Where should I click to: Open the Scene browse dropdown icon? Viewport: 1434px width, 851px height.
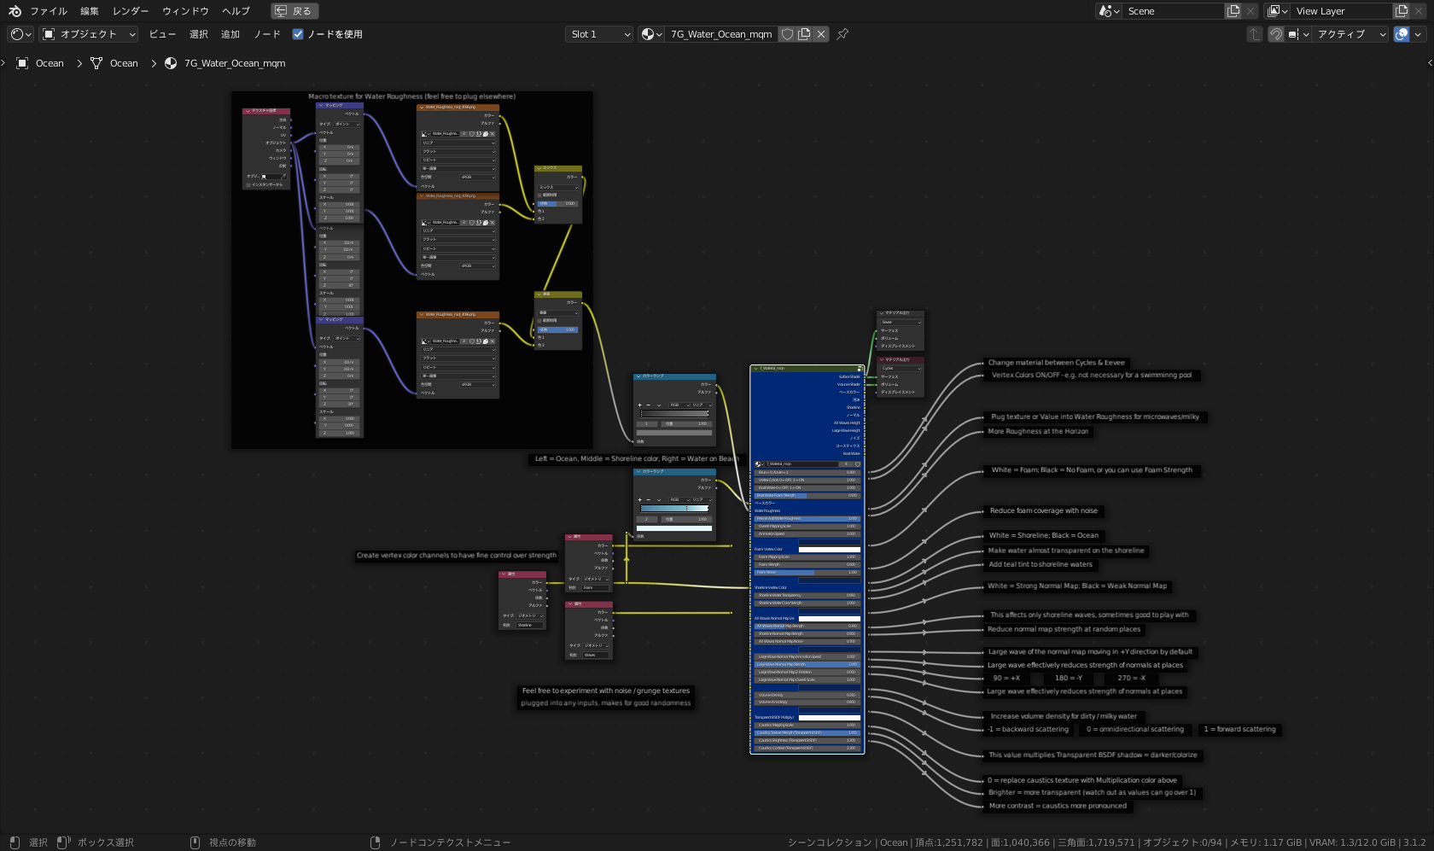coord(1108,11)
